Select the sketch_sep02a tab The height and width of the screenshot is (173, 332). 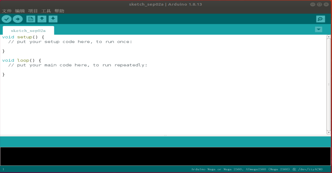tap(28, 31)
